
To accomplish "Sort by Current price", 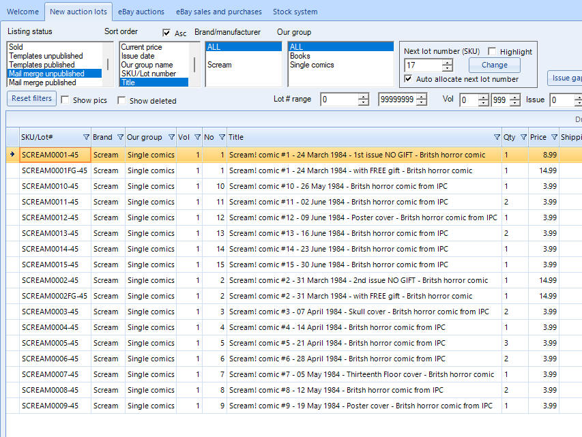I will pyautogui.click(x=154, y=47).
